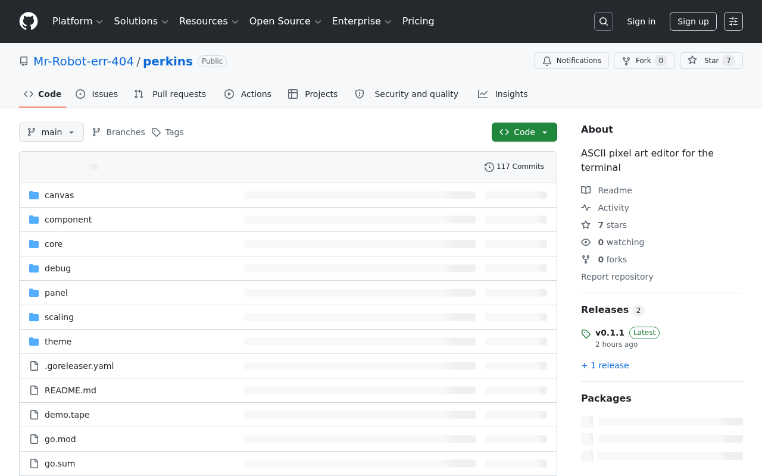This screenshot has height=476, width=762.
Task: Select the Code tab
Action: (x=42, y=94)
